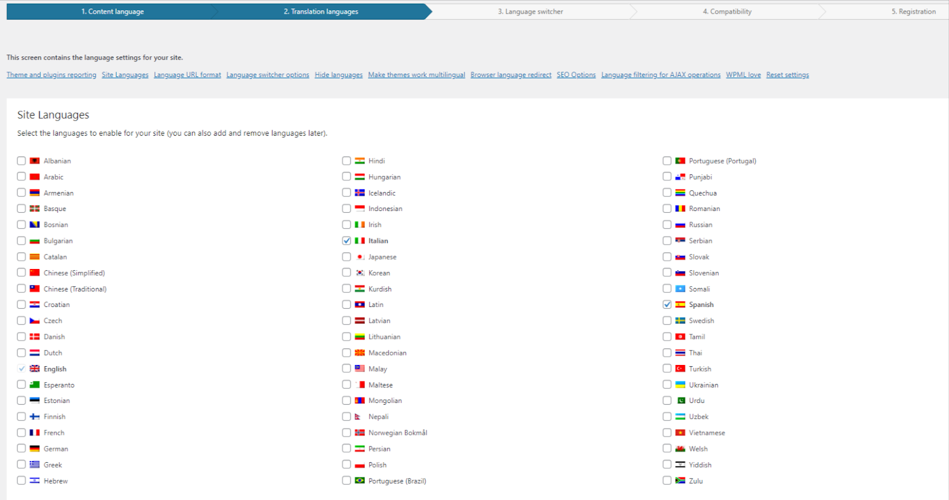
Task: Click the Greek flag icon
Action: coord(34,465)
